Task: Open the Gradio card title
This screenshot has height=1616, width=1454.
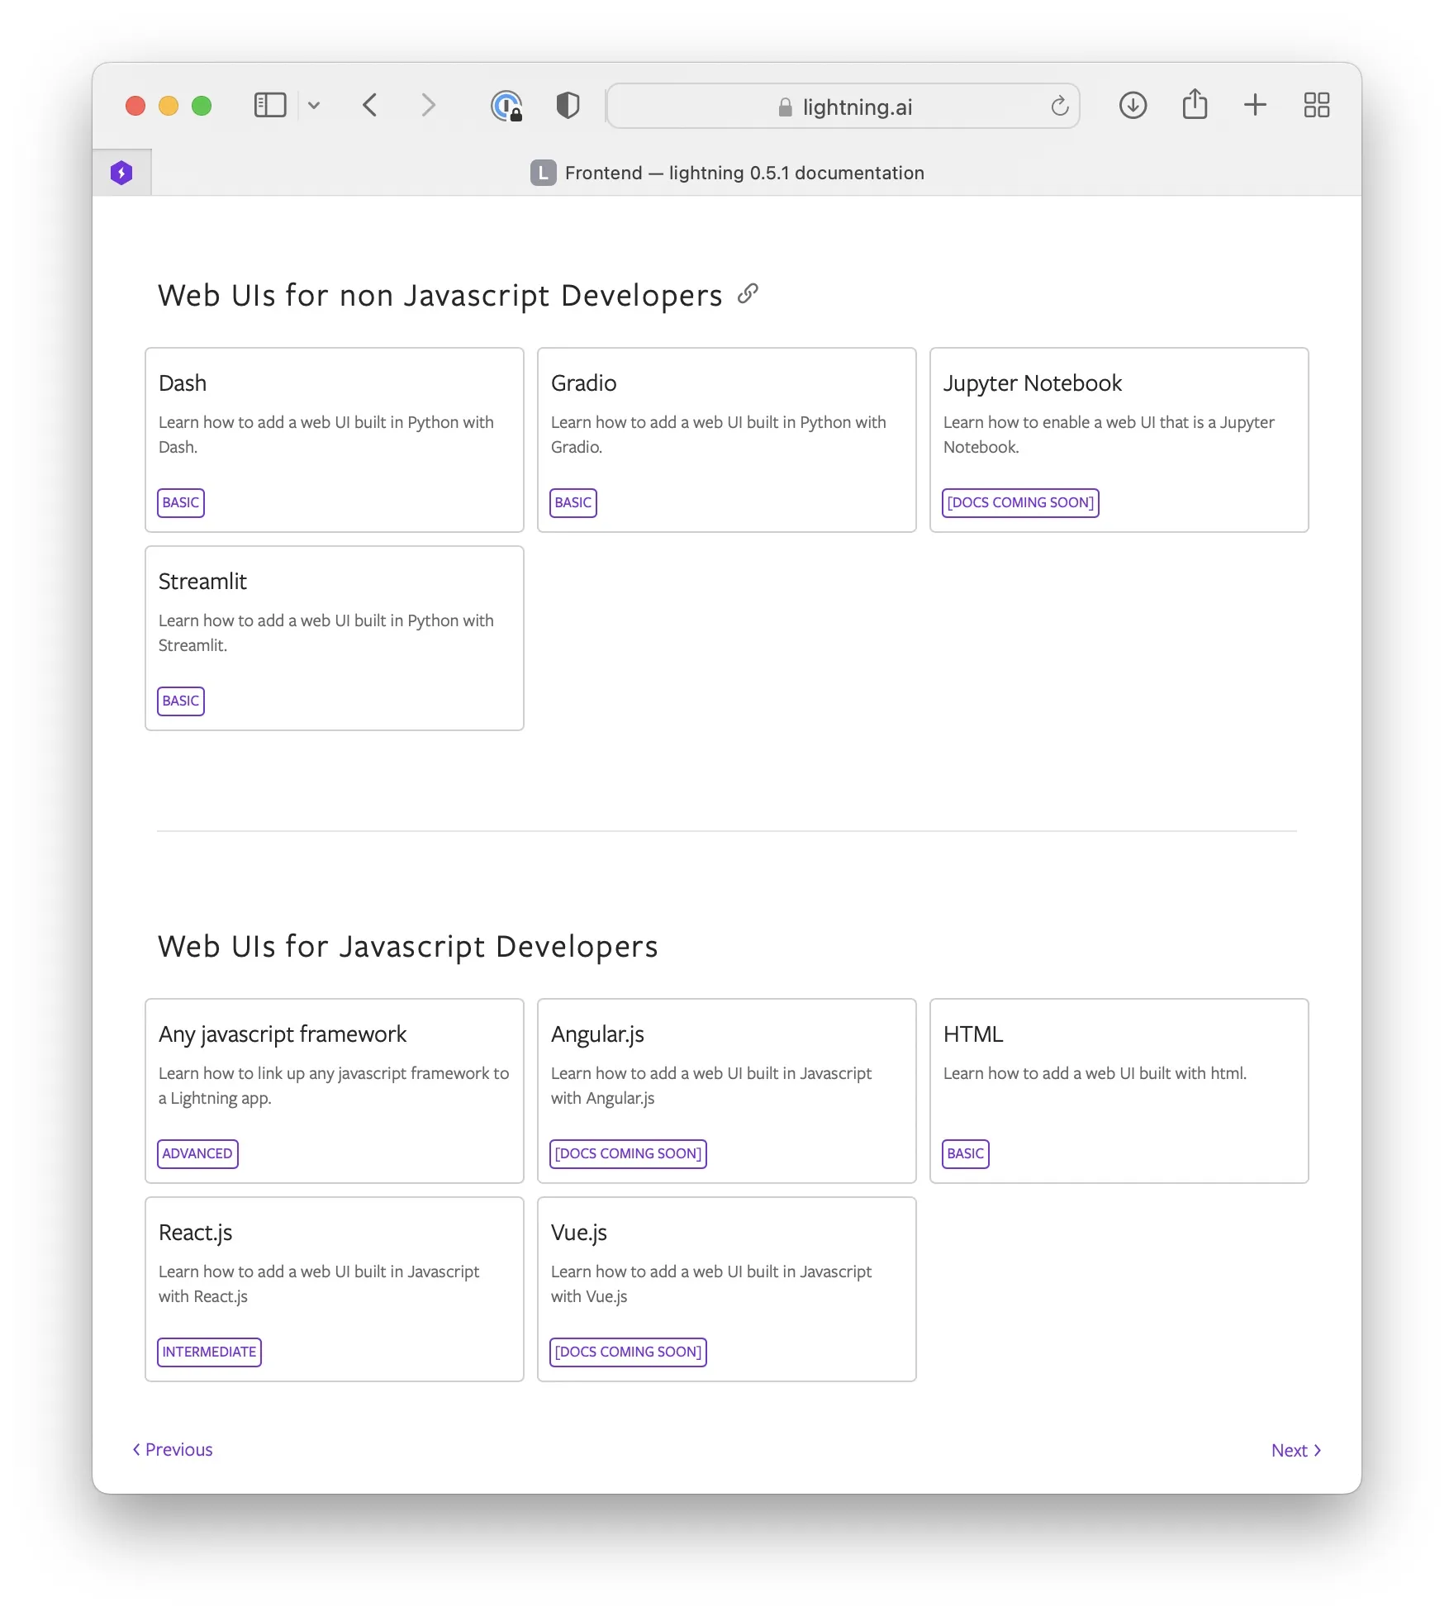Action: (584, 383)
